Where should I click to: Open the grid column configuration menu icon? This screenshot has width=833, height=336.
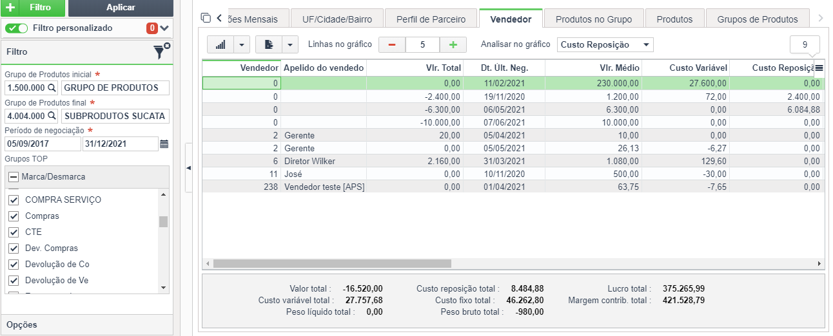pos(819,68)
